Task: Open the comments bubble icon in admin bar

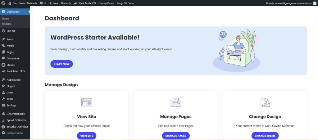Action: click(42, 3)
